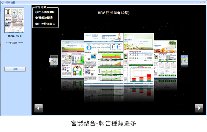Click the 列印條件 print conditions label
This screenshot has height=132, width=207.
[x=15, y=43]
